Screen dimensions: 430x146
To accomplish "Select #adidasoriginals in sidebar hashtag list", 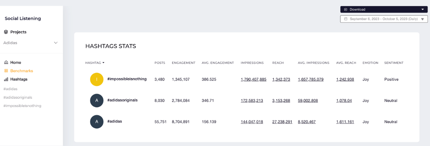I will (x=18, y=97).
